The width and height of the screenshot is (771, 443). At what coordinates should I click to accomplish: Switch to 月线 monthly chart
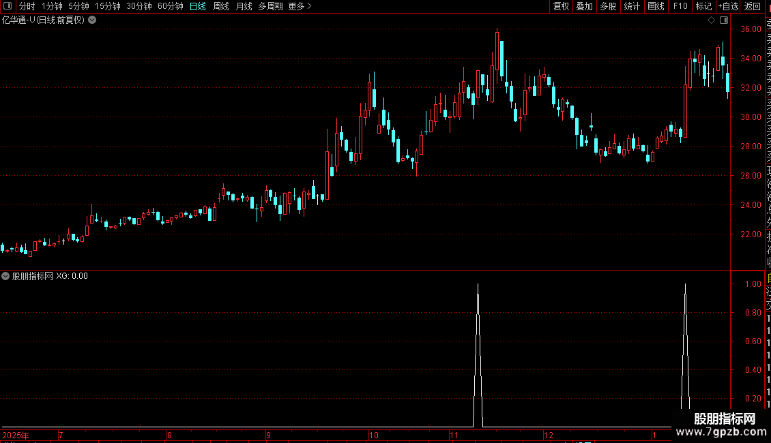click(244, 6)
